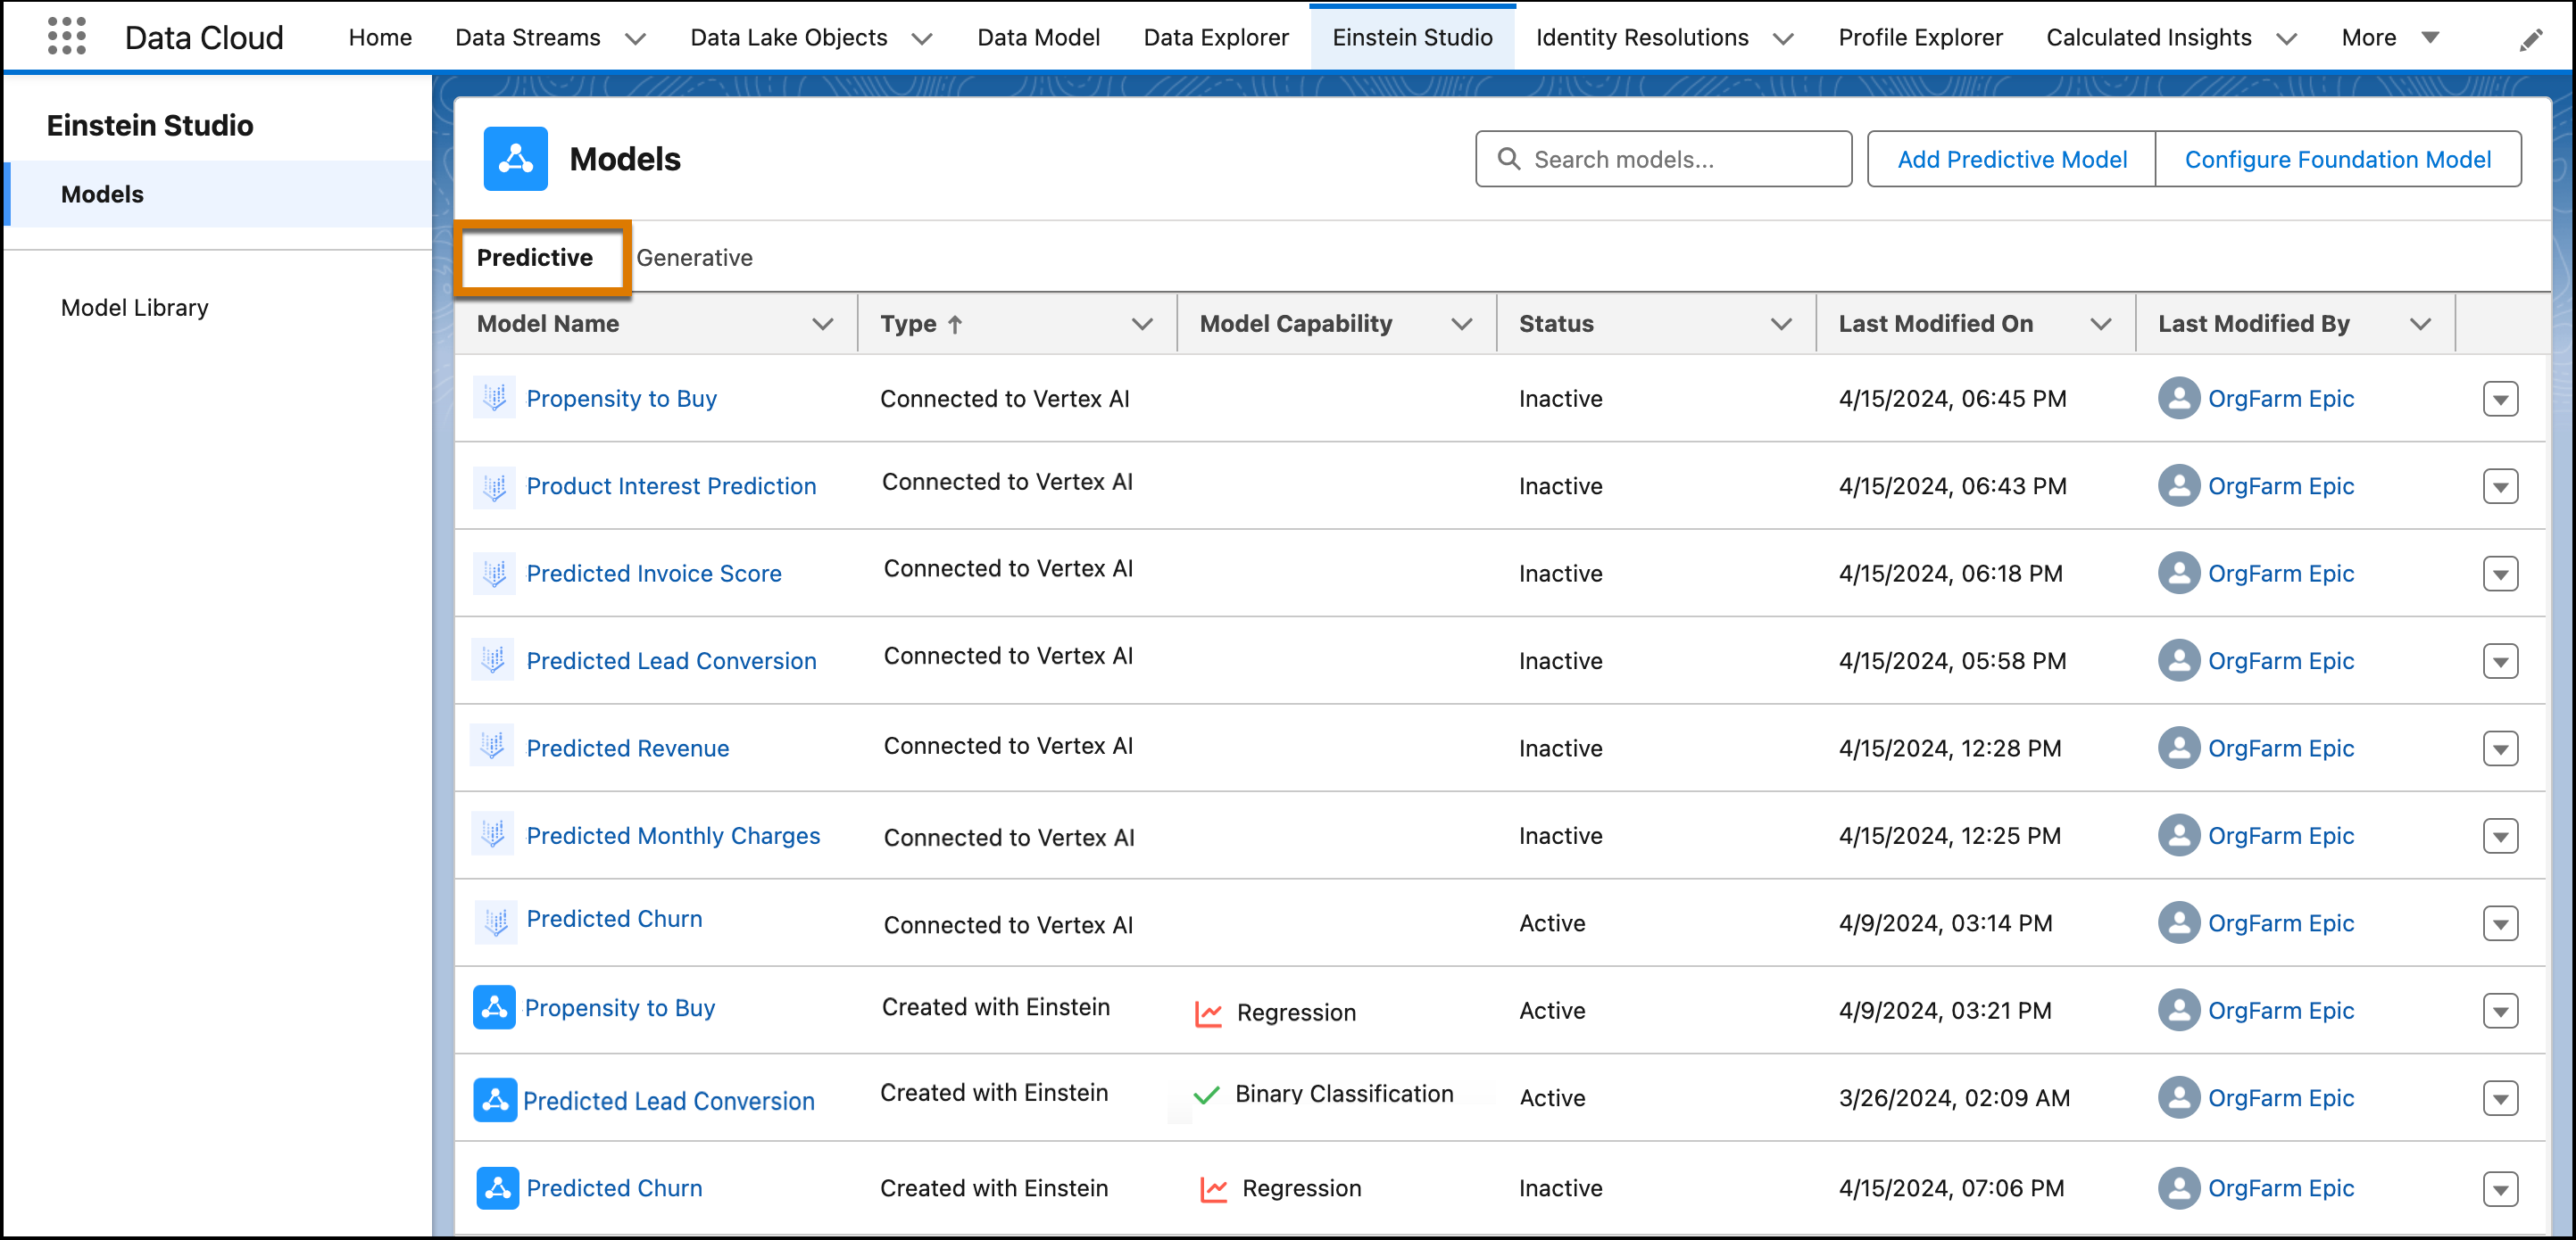Click the user avatar in the 06:43 PM row
The width and height of the screenshot is (2576, 1240).
[2178, 486]
